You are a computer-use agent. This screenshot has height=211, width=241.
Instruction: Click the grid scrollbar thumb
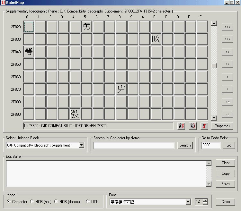pyautogui.click(x=214, y=66)
